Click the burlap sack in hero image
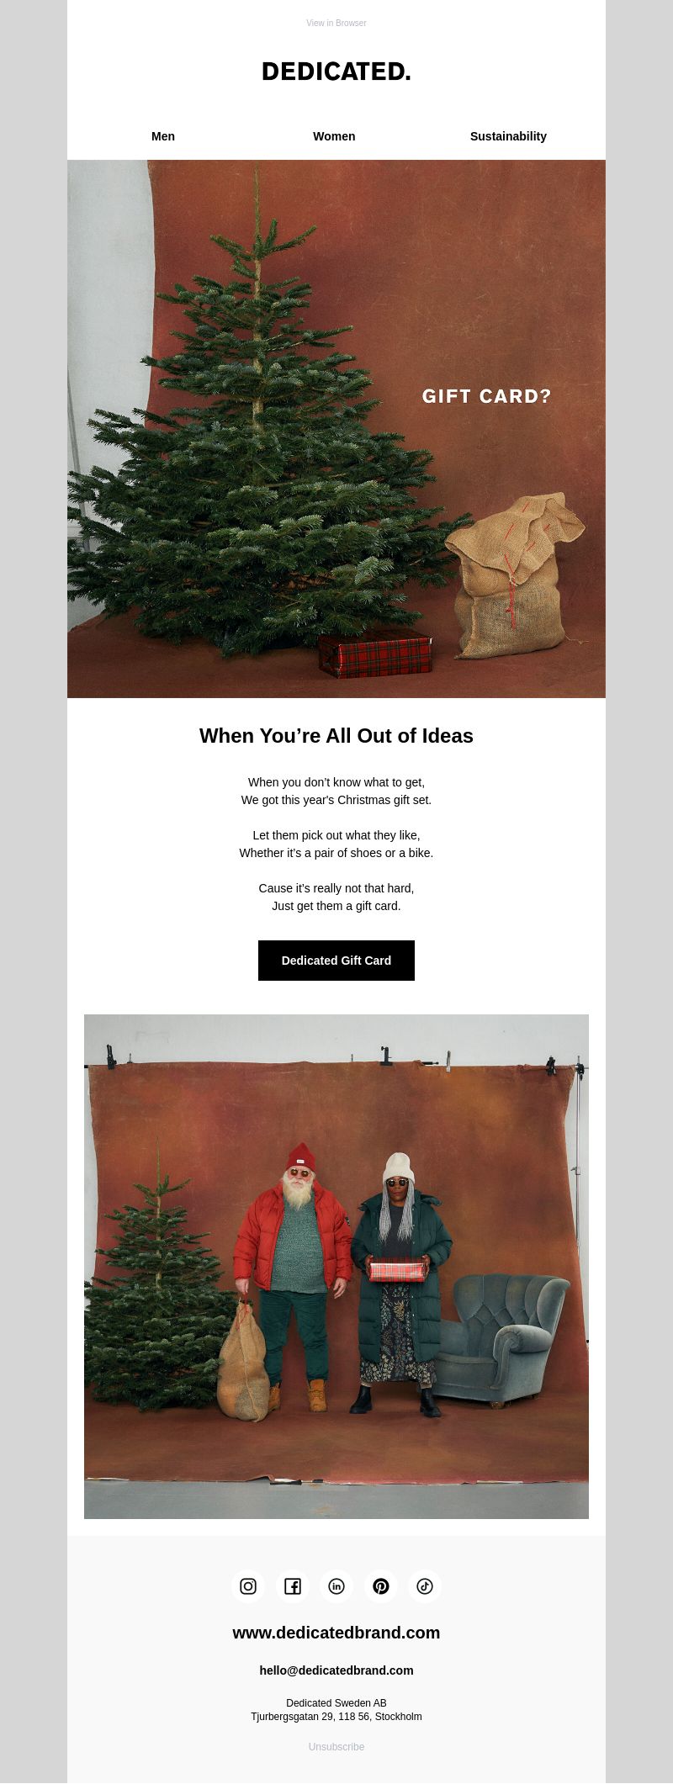Viewport: 673px width, 1784px height. [x=514, y=576]
